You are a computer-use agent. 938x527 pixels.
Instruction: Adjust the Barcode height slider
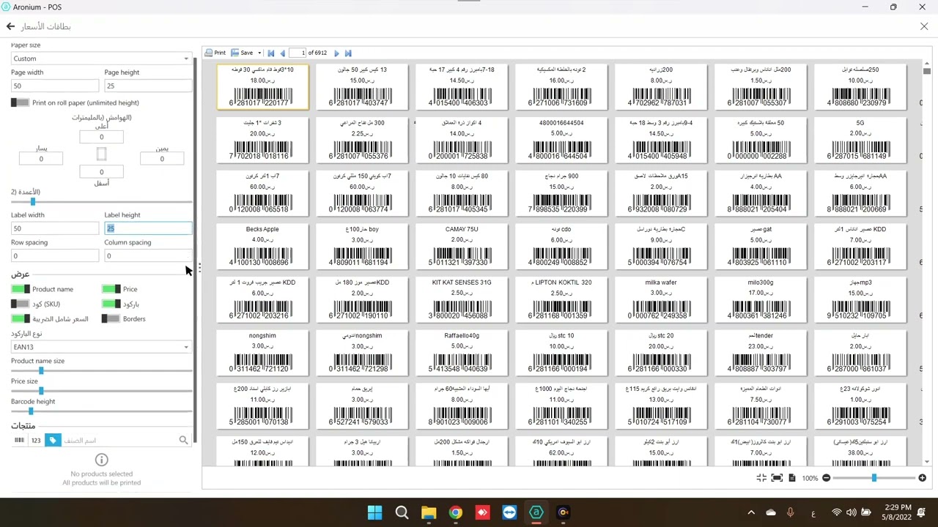pyautogui.click(x=31, y=411)
